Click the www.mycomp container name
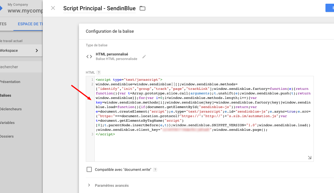 point(25,11)
